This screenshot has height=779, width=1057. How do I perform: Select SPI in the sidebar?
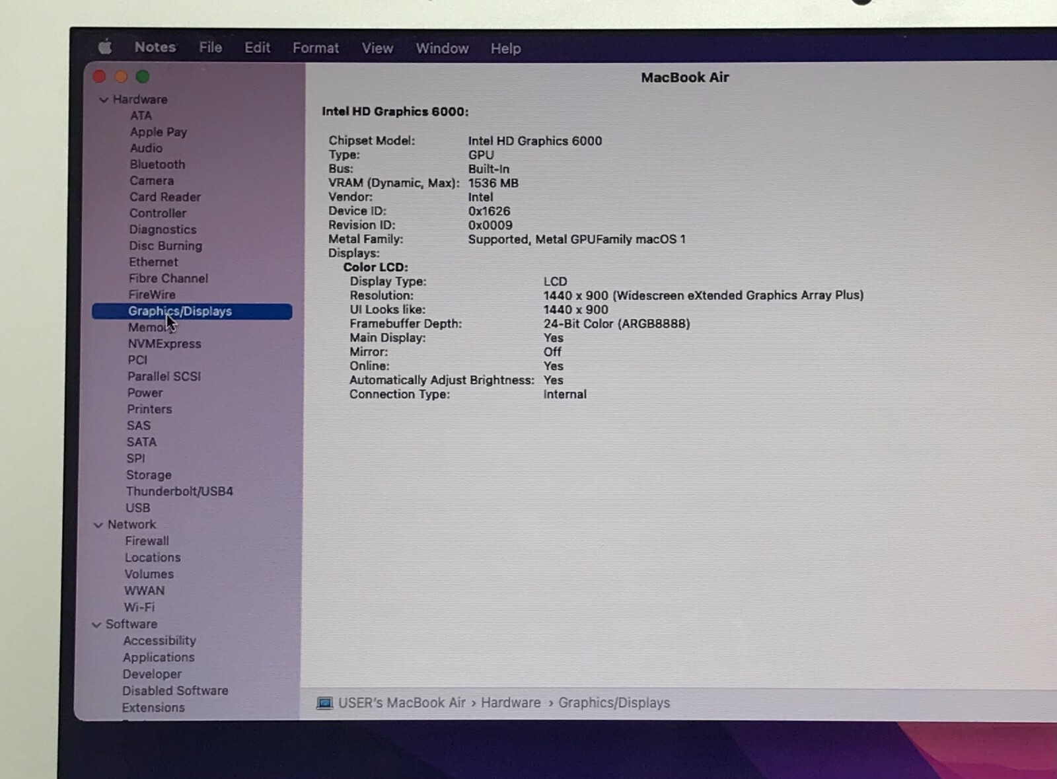[x=135, y=459]
